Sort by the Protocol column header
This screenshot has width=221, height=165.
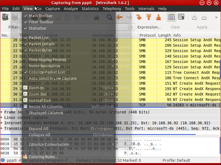point(147,35)
